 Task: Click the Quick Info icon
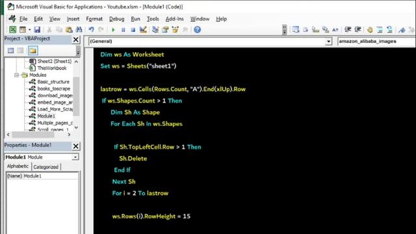(315, 29)
